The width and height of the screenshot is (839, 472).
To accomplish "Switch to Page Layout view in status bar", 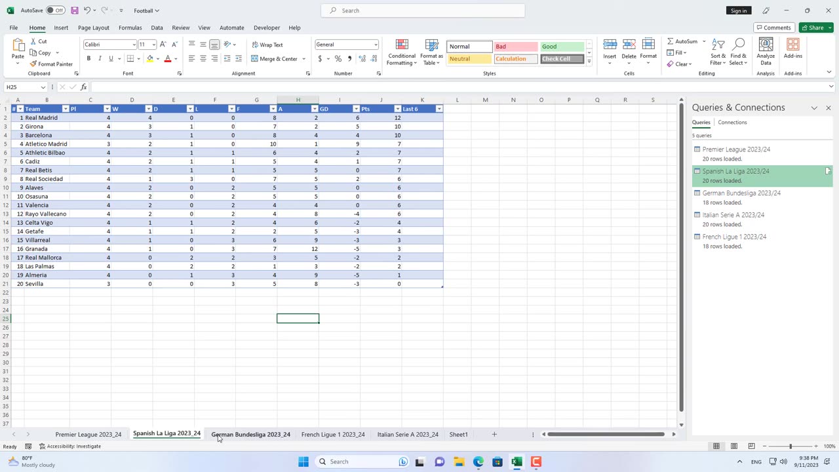I will pos(734,446).
